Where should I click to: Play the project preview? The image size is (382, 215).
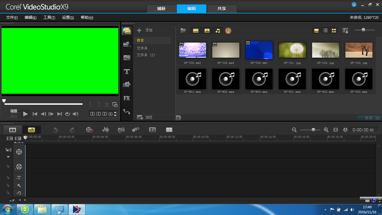(x=25, y=114)
